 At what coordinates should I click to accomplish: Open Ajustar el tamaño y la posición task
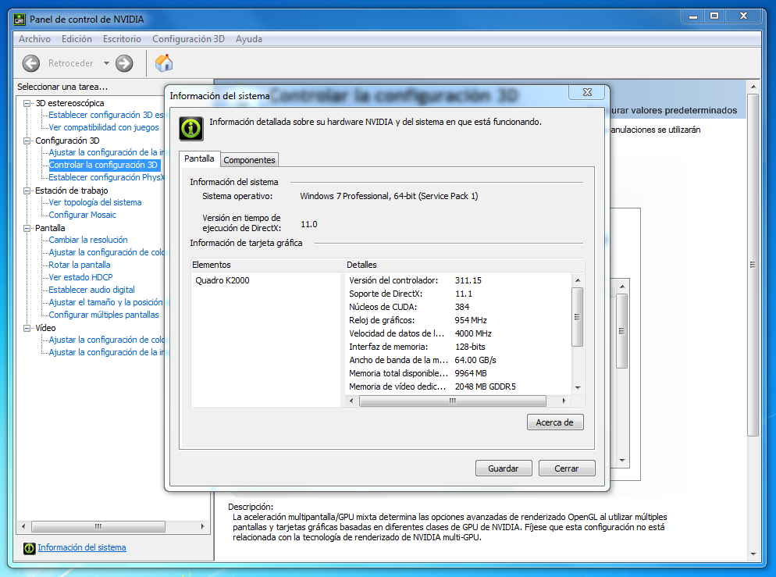[105, 302]
